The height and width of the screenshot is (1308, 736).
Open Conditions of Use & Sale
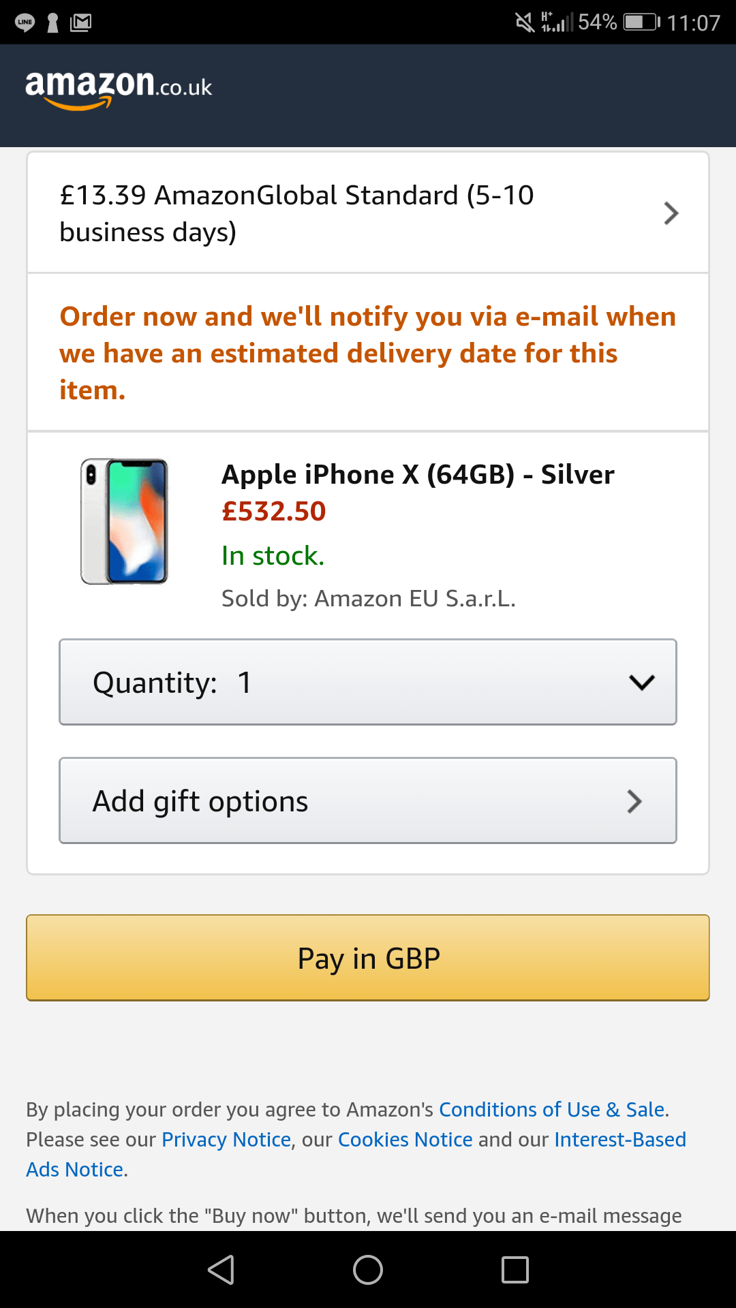(552, 1109)
